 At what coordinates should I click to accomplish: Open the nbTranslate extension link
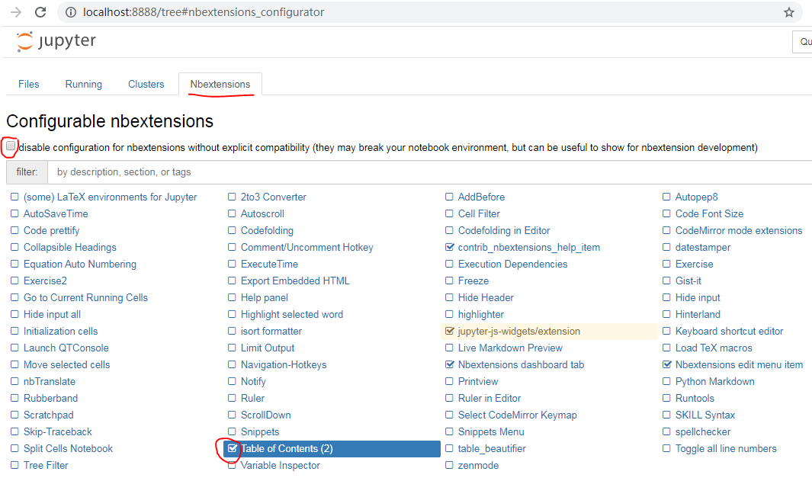50,381
